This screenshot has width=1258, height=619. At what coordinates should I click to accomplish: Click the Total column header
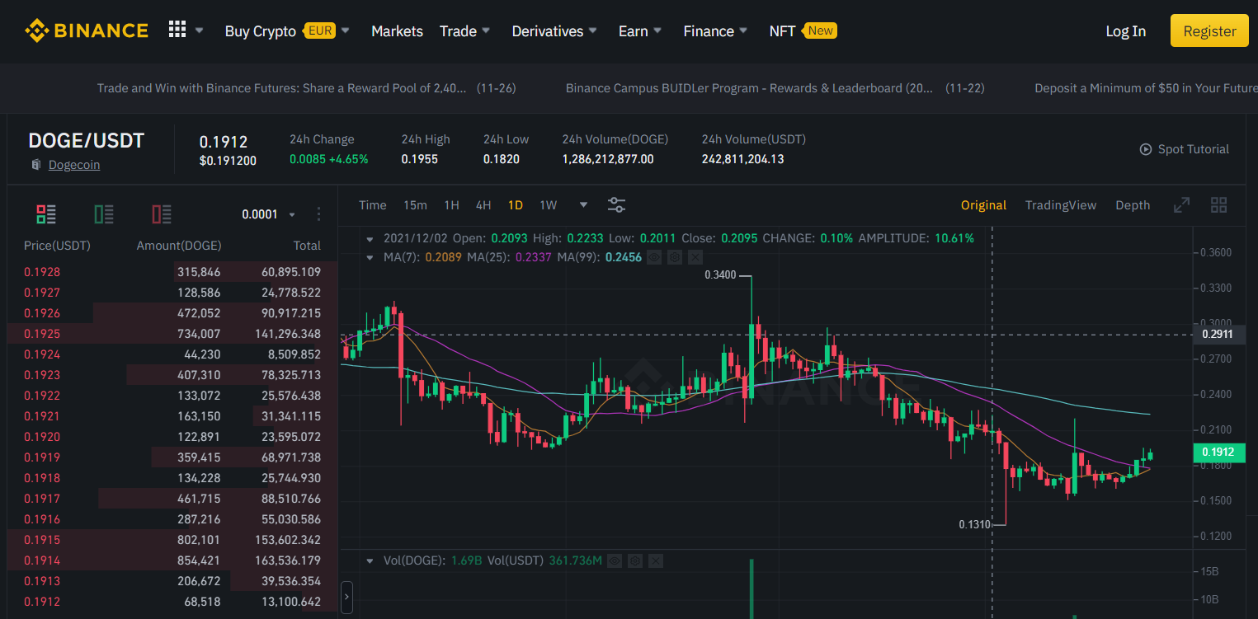(x=307, y=246)
